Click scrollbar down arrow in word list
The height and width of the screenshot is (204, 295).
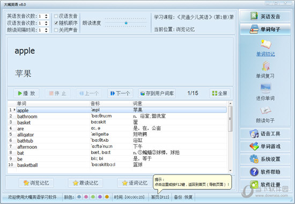point(230,171)
